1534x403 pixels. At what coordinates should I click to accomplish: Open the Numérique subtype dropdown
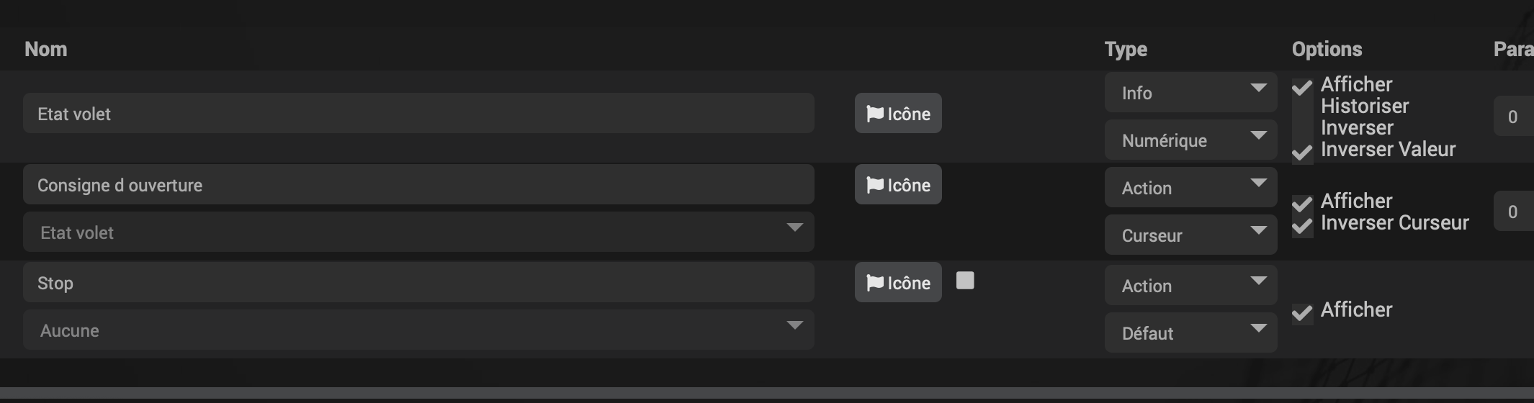pos(1190,140)
